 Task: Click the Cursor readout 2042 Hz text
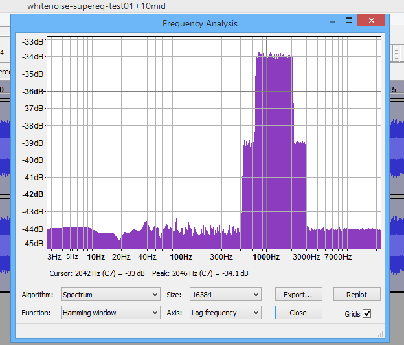(x=97, y=273)
